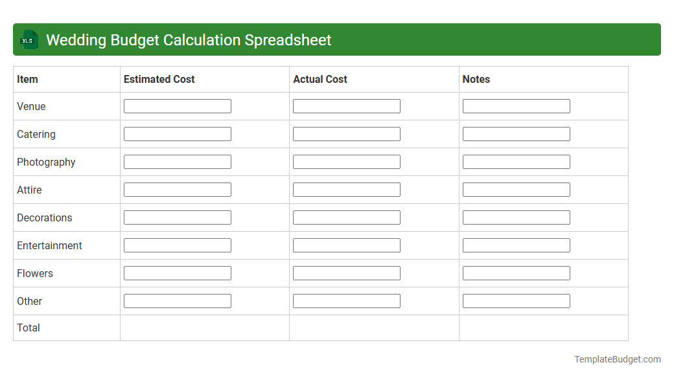Select the Item column header

[27, 79]
